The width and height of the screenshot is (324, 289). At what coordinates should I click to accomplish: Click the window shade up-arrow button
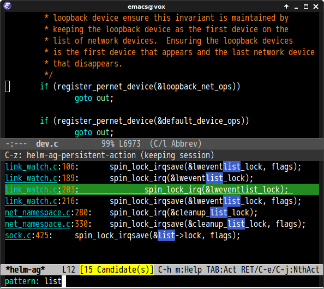(286, 7)
